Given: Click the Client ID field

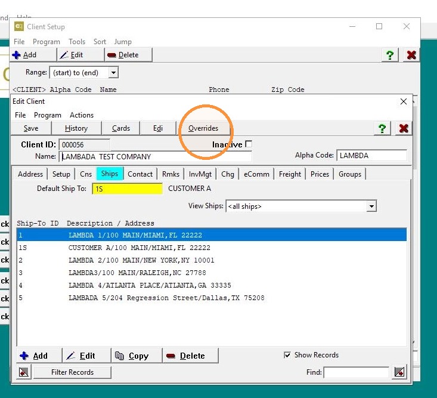Looking at the screenshot, I should (x=85, y=145).
